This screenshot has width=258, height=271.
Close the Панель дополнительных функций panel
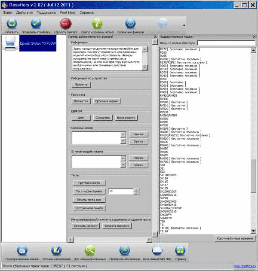coord(155,37)
